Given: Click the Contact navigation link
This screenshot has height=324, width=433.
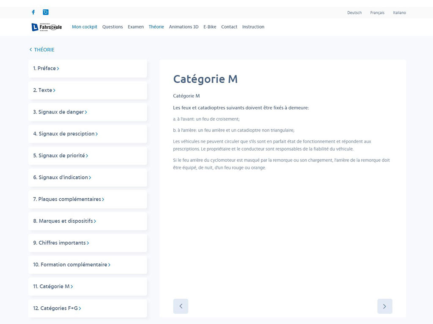Looking at the screenshot, I should 229,27.
